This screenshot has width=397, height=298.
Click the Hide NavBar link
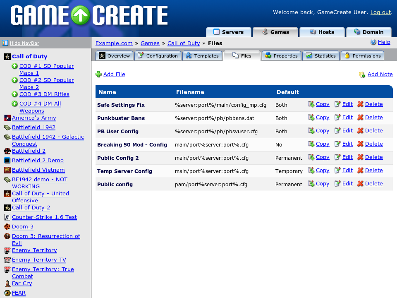coord(24,43)
